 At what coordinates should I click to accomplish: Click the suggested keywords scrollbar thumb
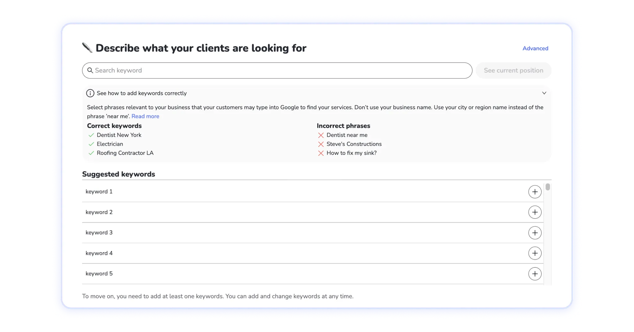pyautogui.click(x=548, y=187)
